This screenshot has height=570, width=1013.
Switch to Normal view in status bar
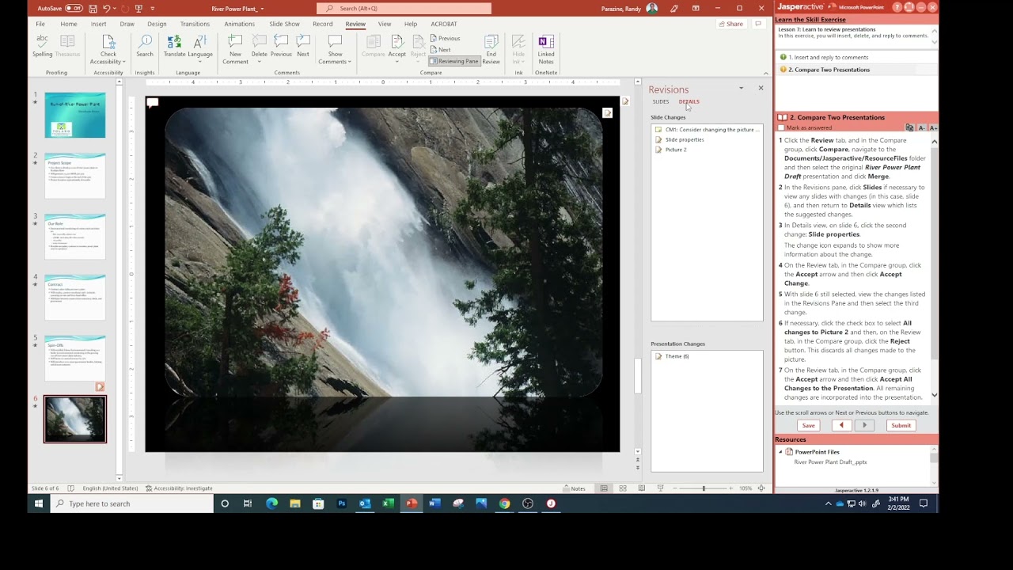[x=604, y=488]
